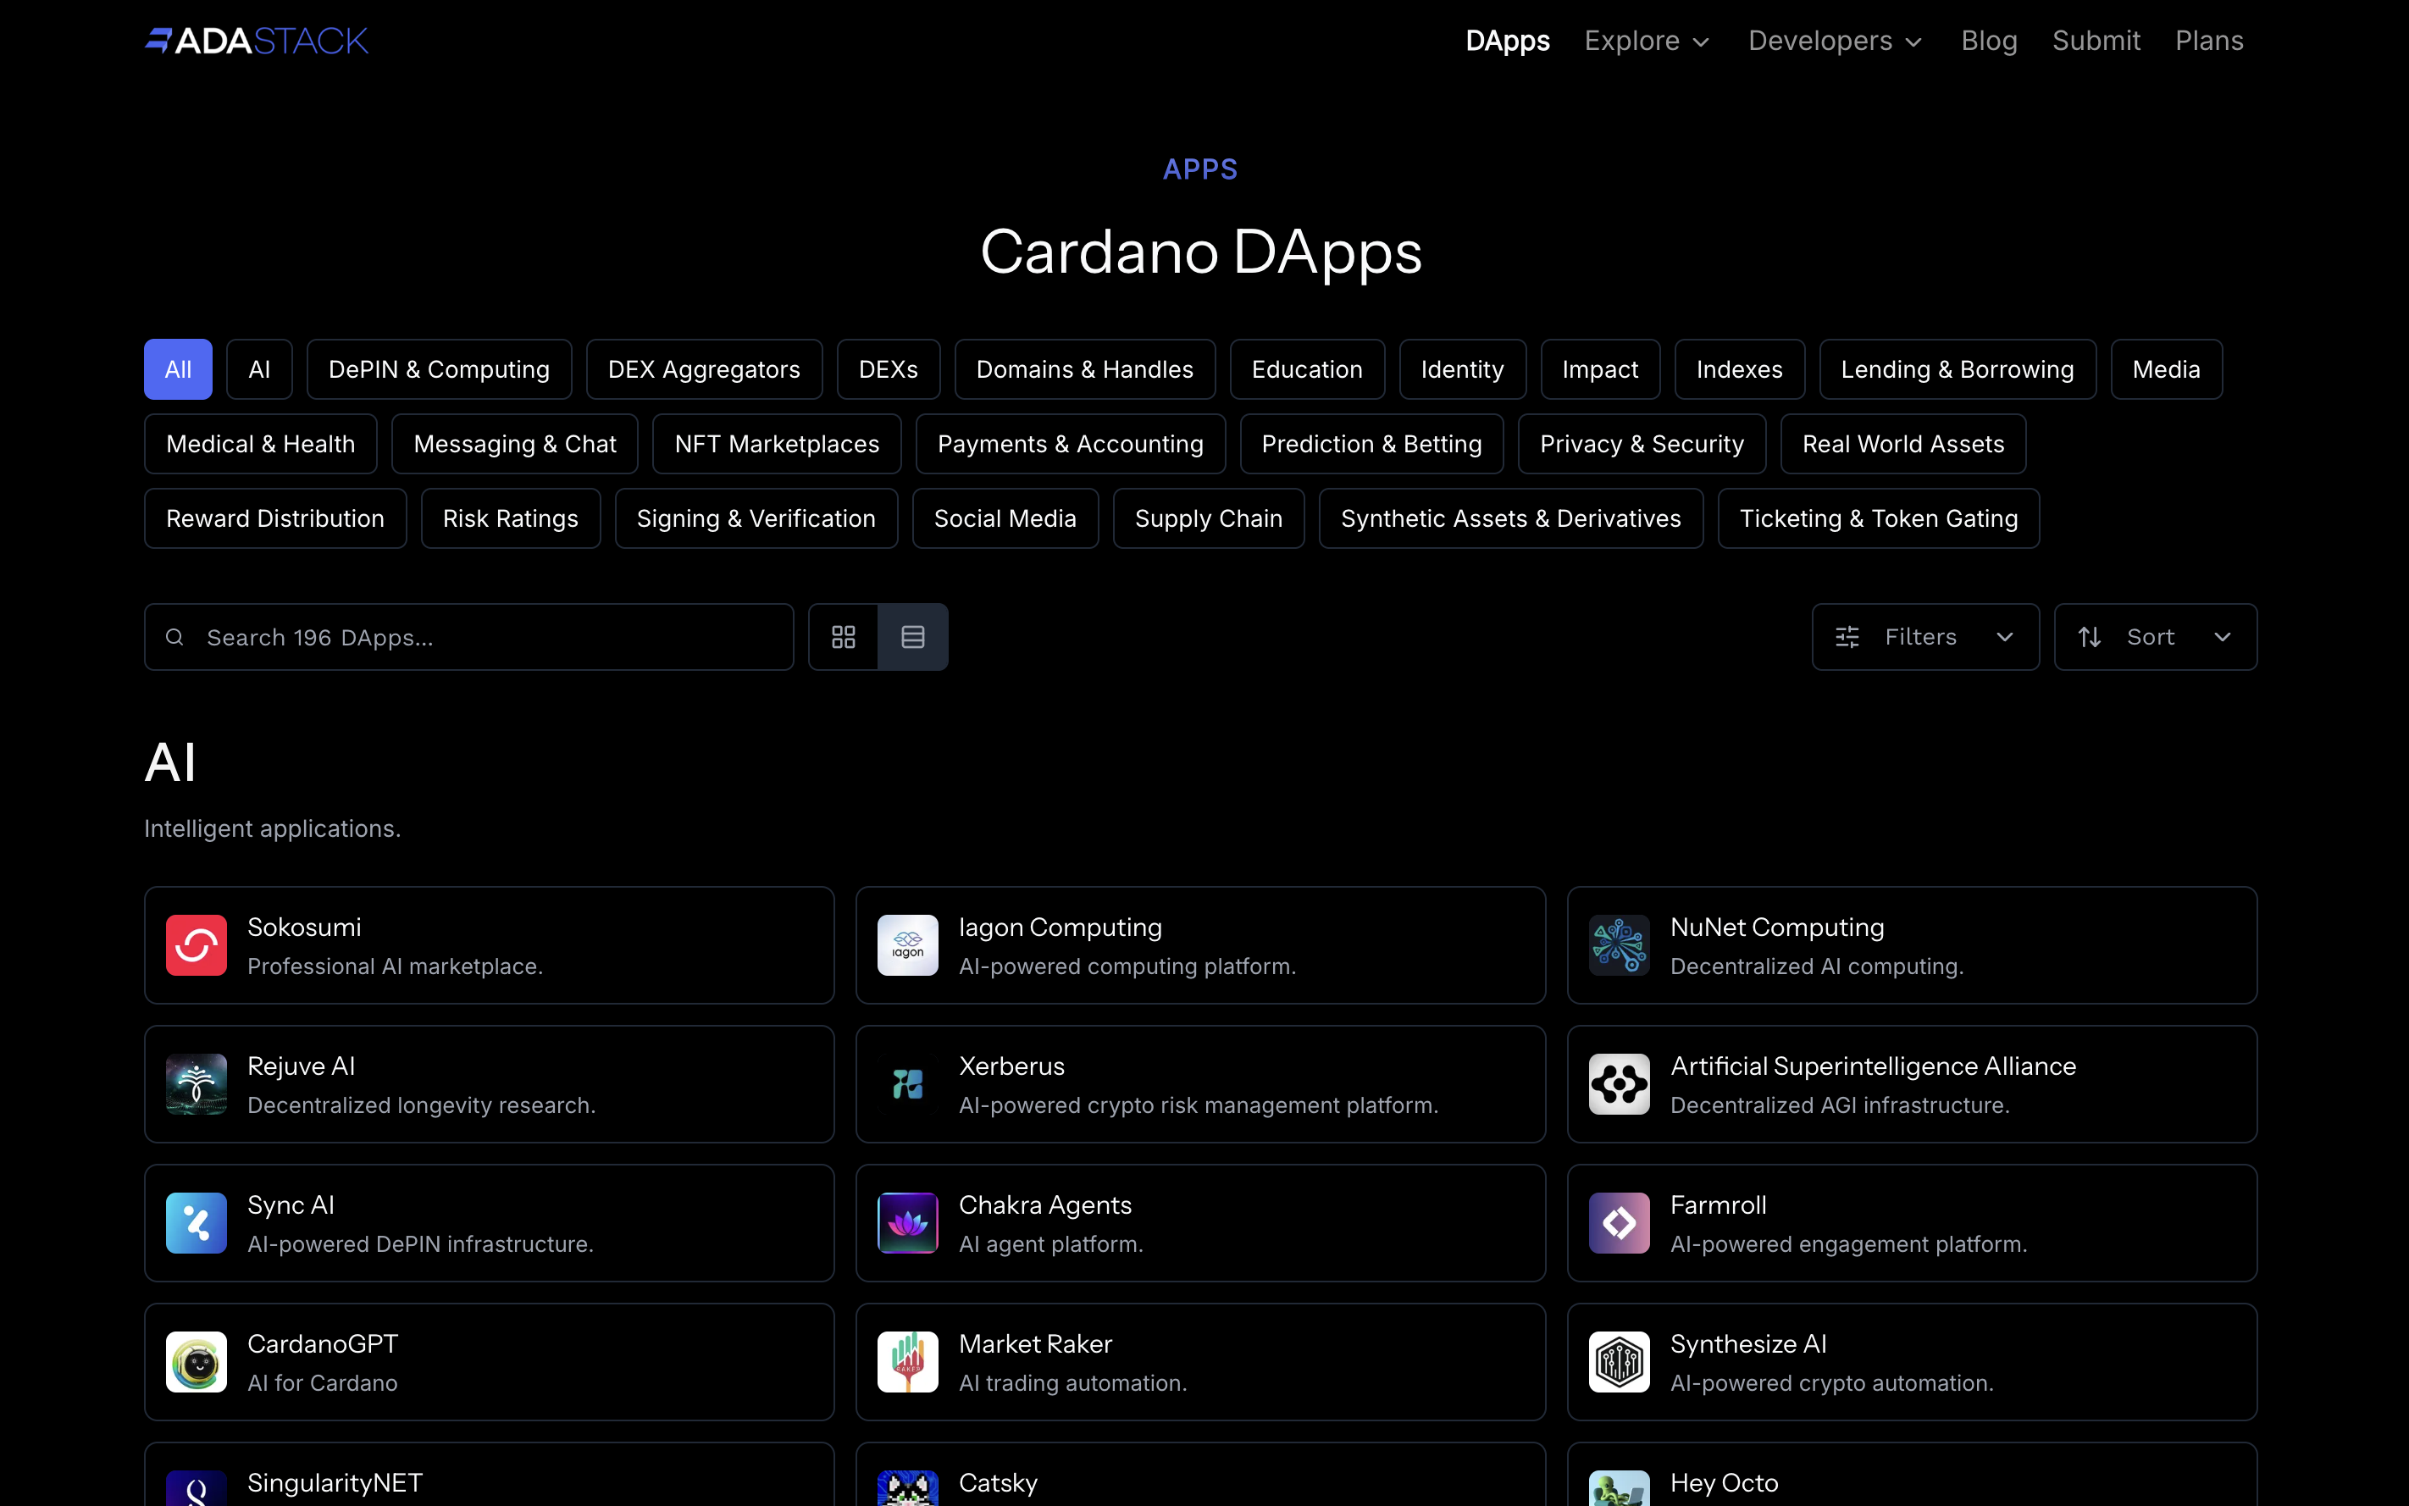Expand the Explore menu

click(x=1648, y=41)
